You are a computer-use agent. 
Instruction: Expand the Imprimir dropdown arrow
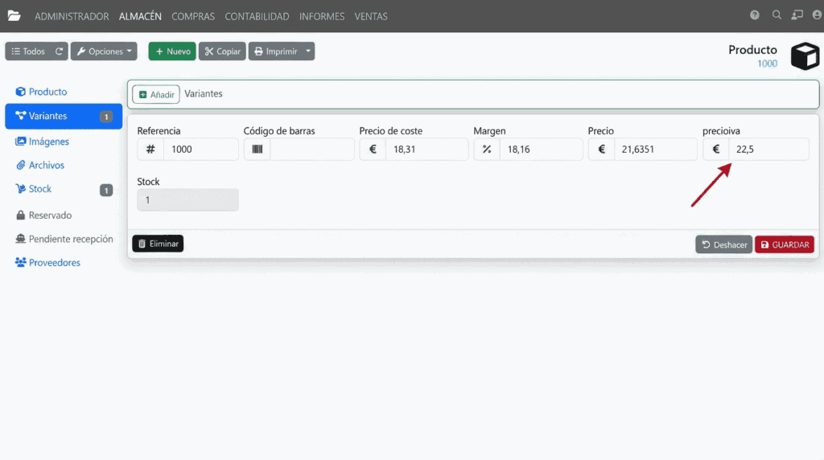coord(309,51)
